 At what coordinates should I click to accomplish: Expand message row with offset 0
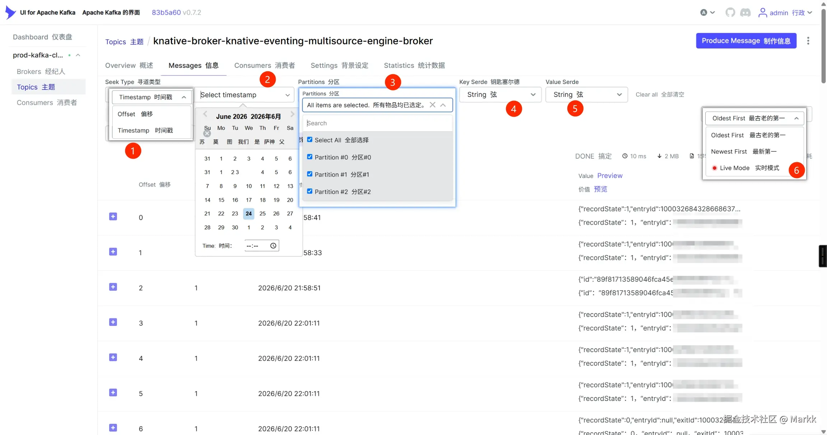tap(113, 216)
